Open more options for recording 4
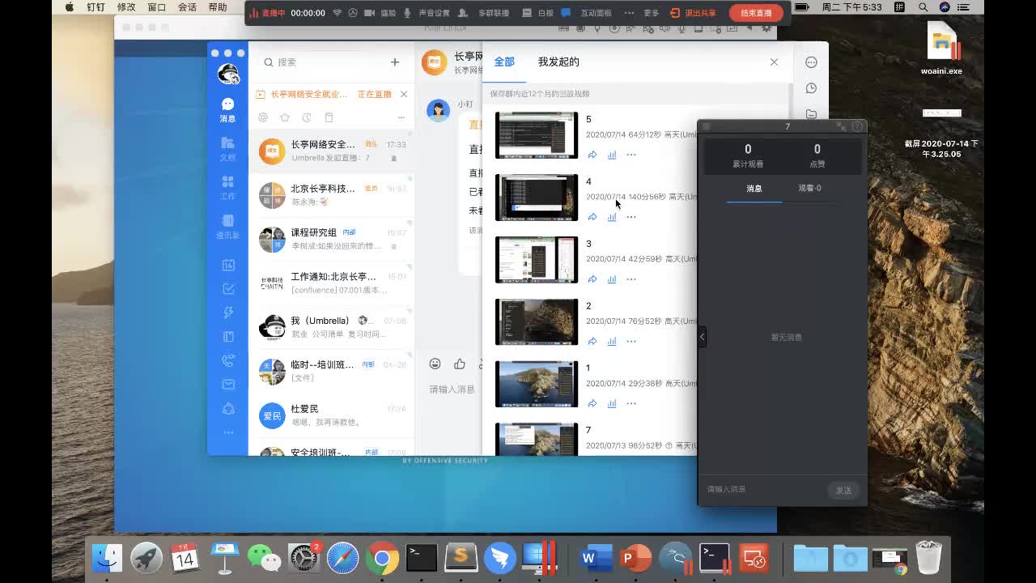The width and height of the screenshot is (1036, 583). point(631,217)
